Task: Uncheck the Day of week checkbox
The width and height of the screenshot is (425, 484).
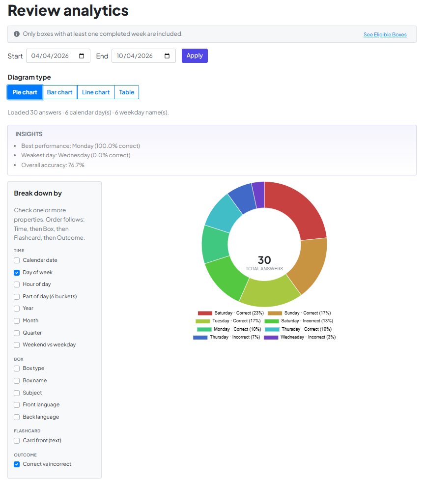Action: (17, 273)
